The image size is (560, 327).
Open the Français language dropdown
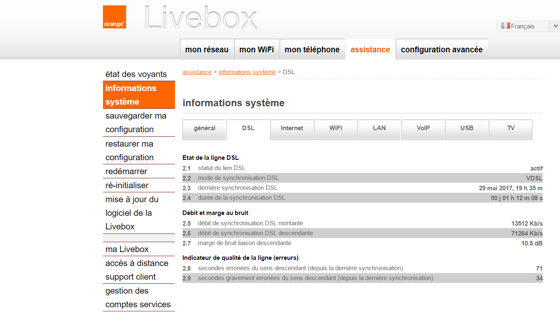click(x=528, y=26)
